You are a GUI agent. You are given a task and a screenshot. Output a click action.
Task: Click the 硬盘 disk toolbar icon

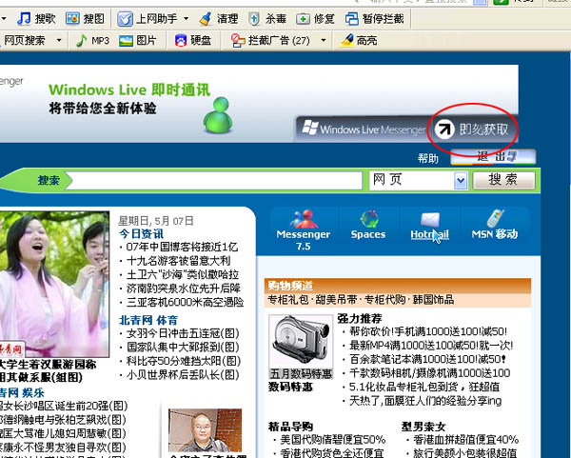click(x=181, y=40)
